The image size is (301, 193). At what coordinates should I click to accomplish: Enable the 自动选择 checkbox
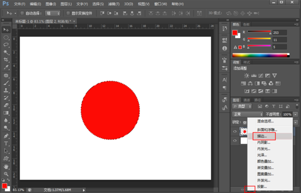[22, 13]
